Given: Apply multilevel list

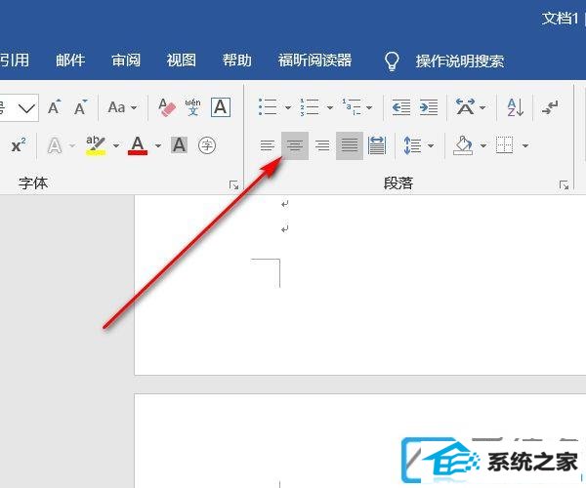Looking at the screenshot, I should pyautogui.click(x=352, y=107).
